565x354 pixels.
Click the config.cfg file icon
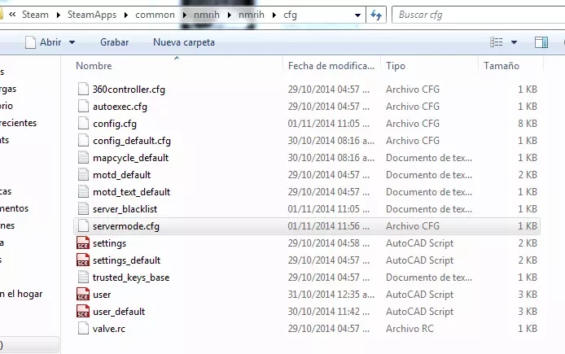[83, 123]
